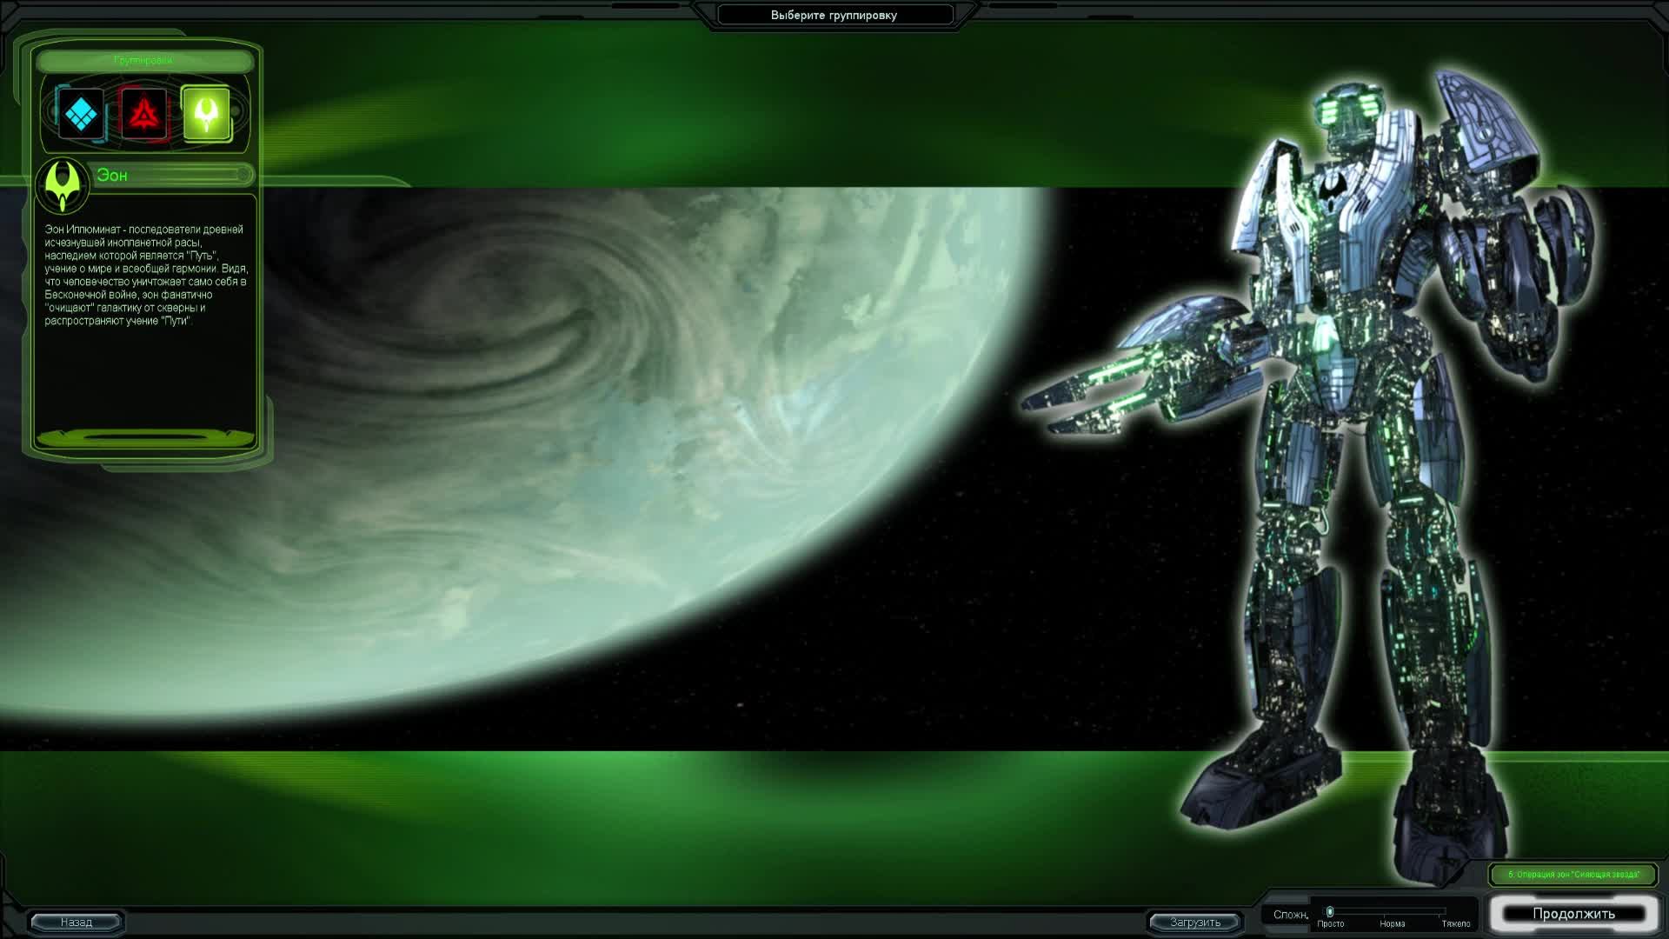Click the round Aeon emblem beside Эон
This screenshot has width=1669, height=939.
click(x=63, y=184)
